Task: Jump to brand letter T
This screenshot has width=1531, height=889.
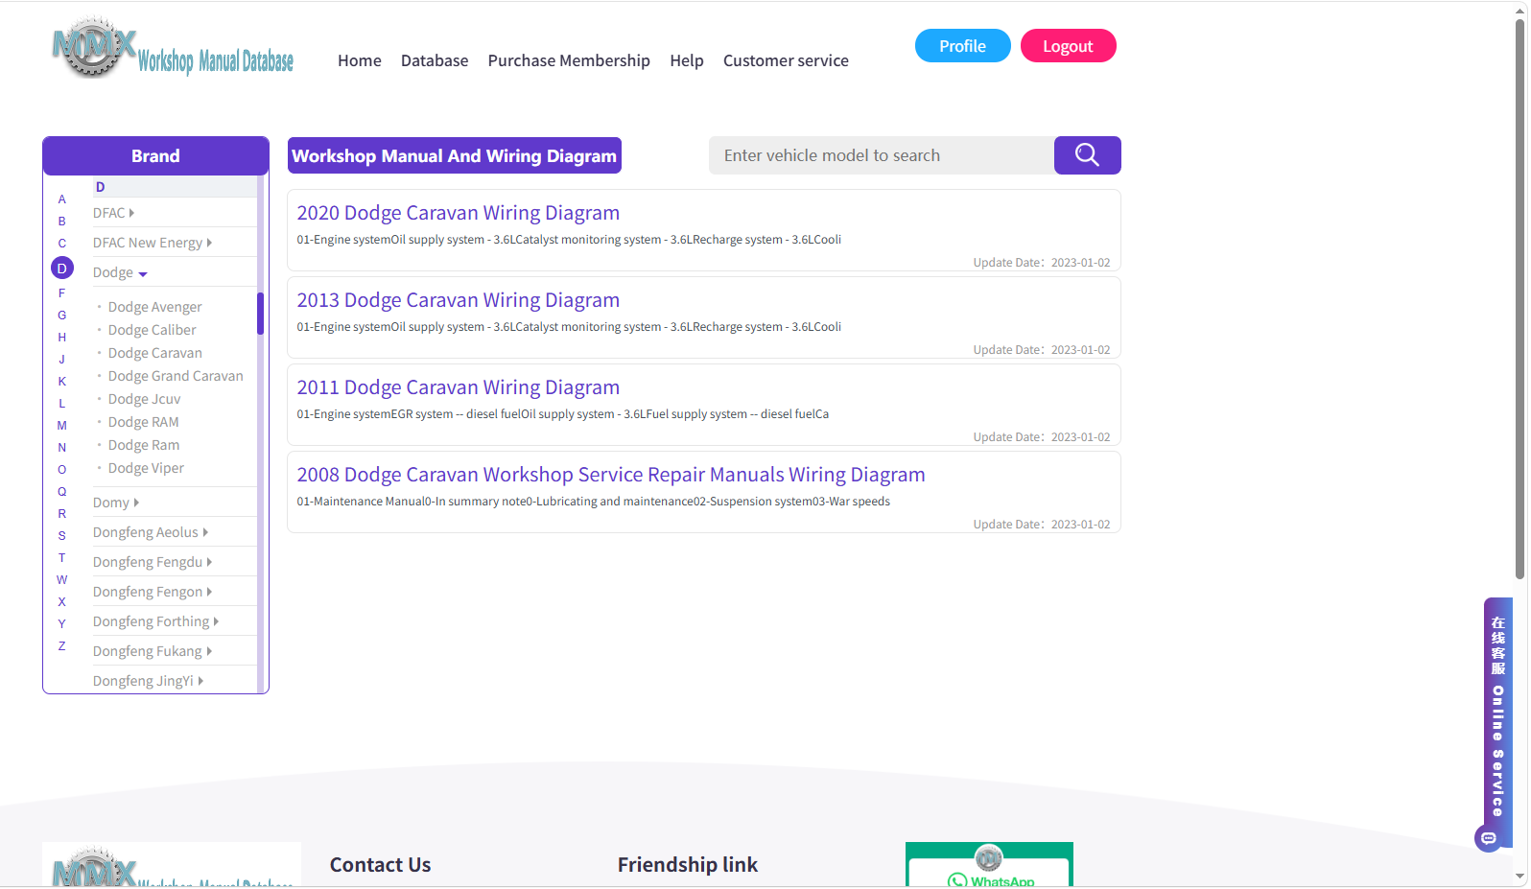Action: pyautogui.click(x=62, y=558)
